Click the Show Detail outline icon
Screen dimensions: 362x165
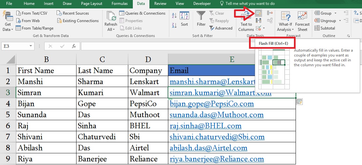point(346,13)
